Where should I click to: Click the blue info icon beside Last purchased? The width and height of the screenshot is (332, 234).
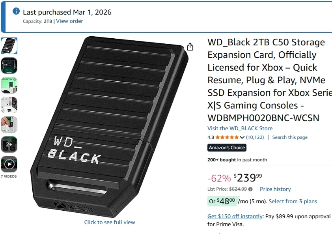[x=16, y=11]
